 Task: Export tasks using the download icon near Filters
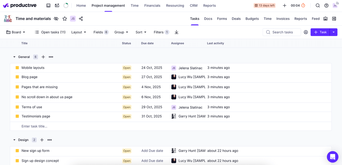(176, 32)
